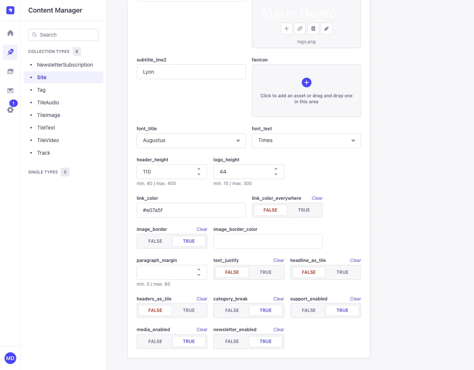Open Content Manager feather icon
474x370 pixels.
[x=10, y=52]
